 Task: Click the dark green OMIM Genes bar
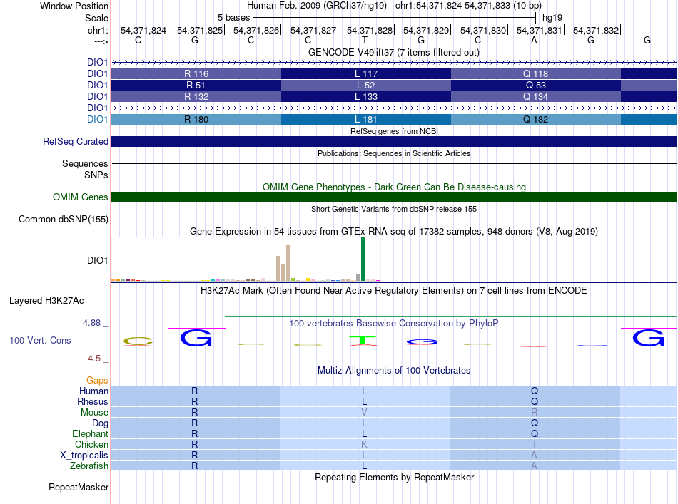[x=394, y=197]
